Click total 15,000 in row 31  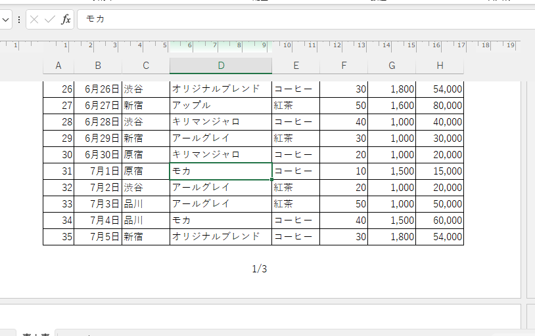(440, 171)
